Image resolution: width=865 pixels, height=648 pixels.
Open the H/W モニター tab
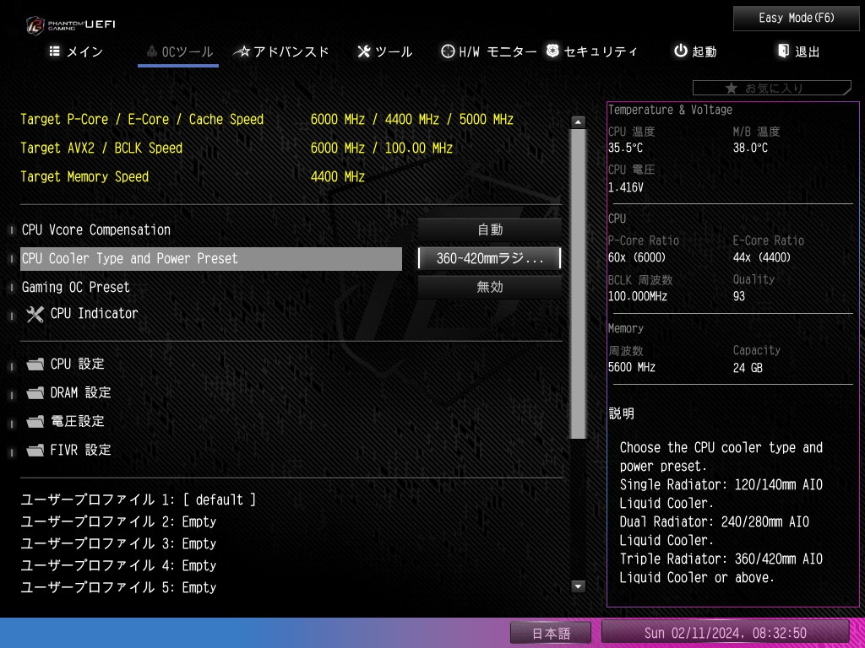[x=489, y=51]
